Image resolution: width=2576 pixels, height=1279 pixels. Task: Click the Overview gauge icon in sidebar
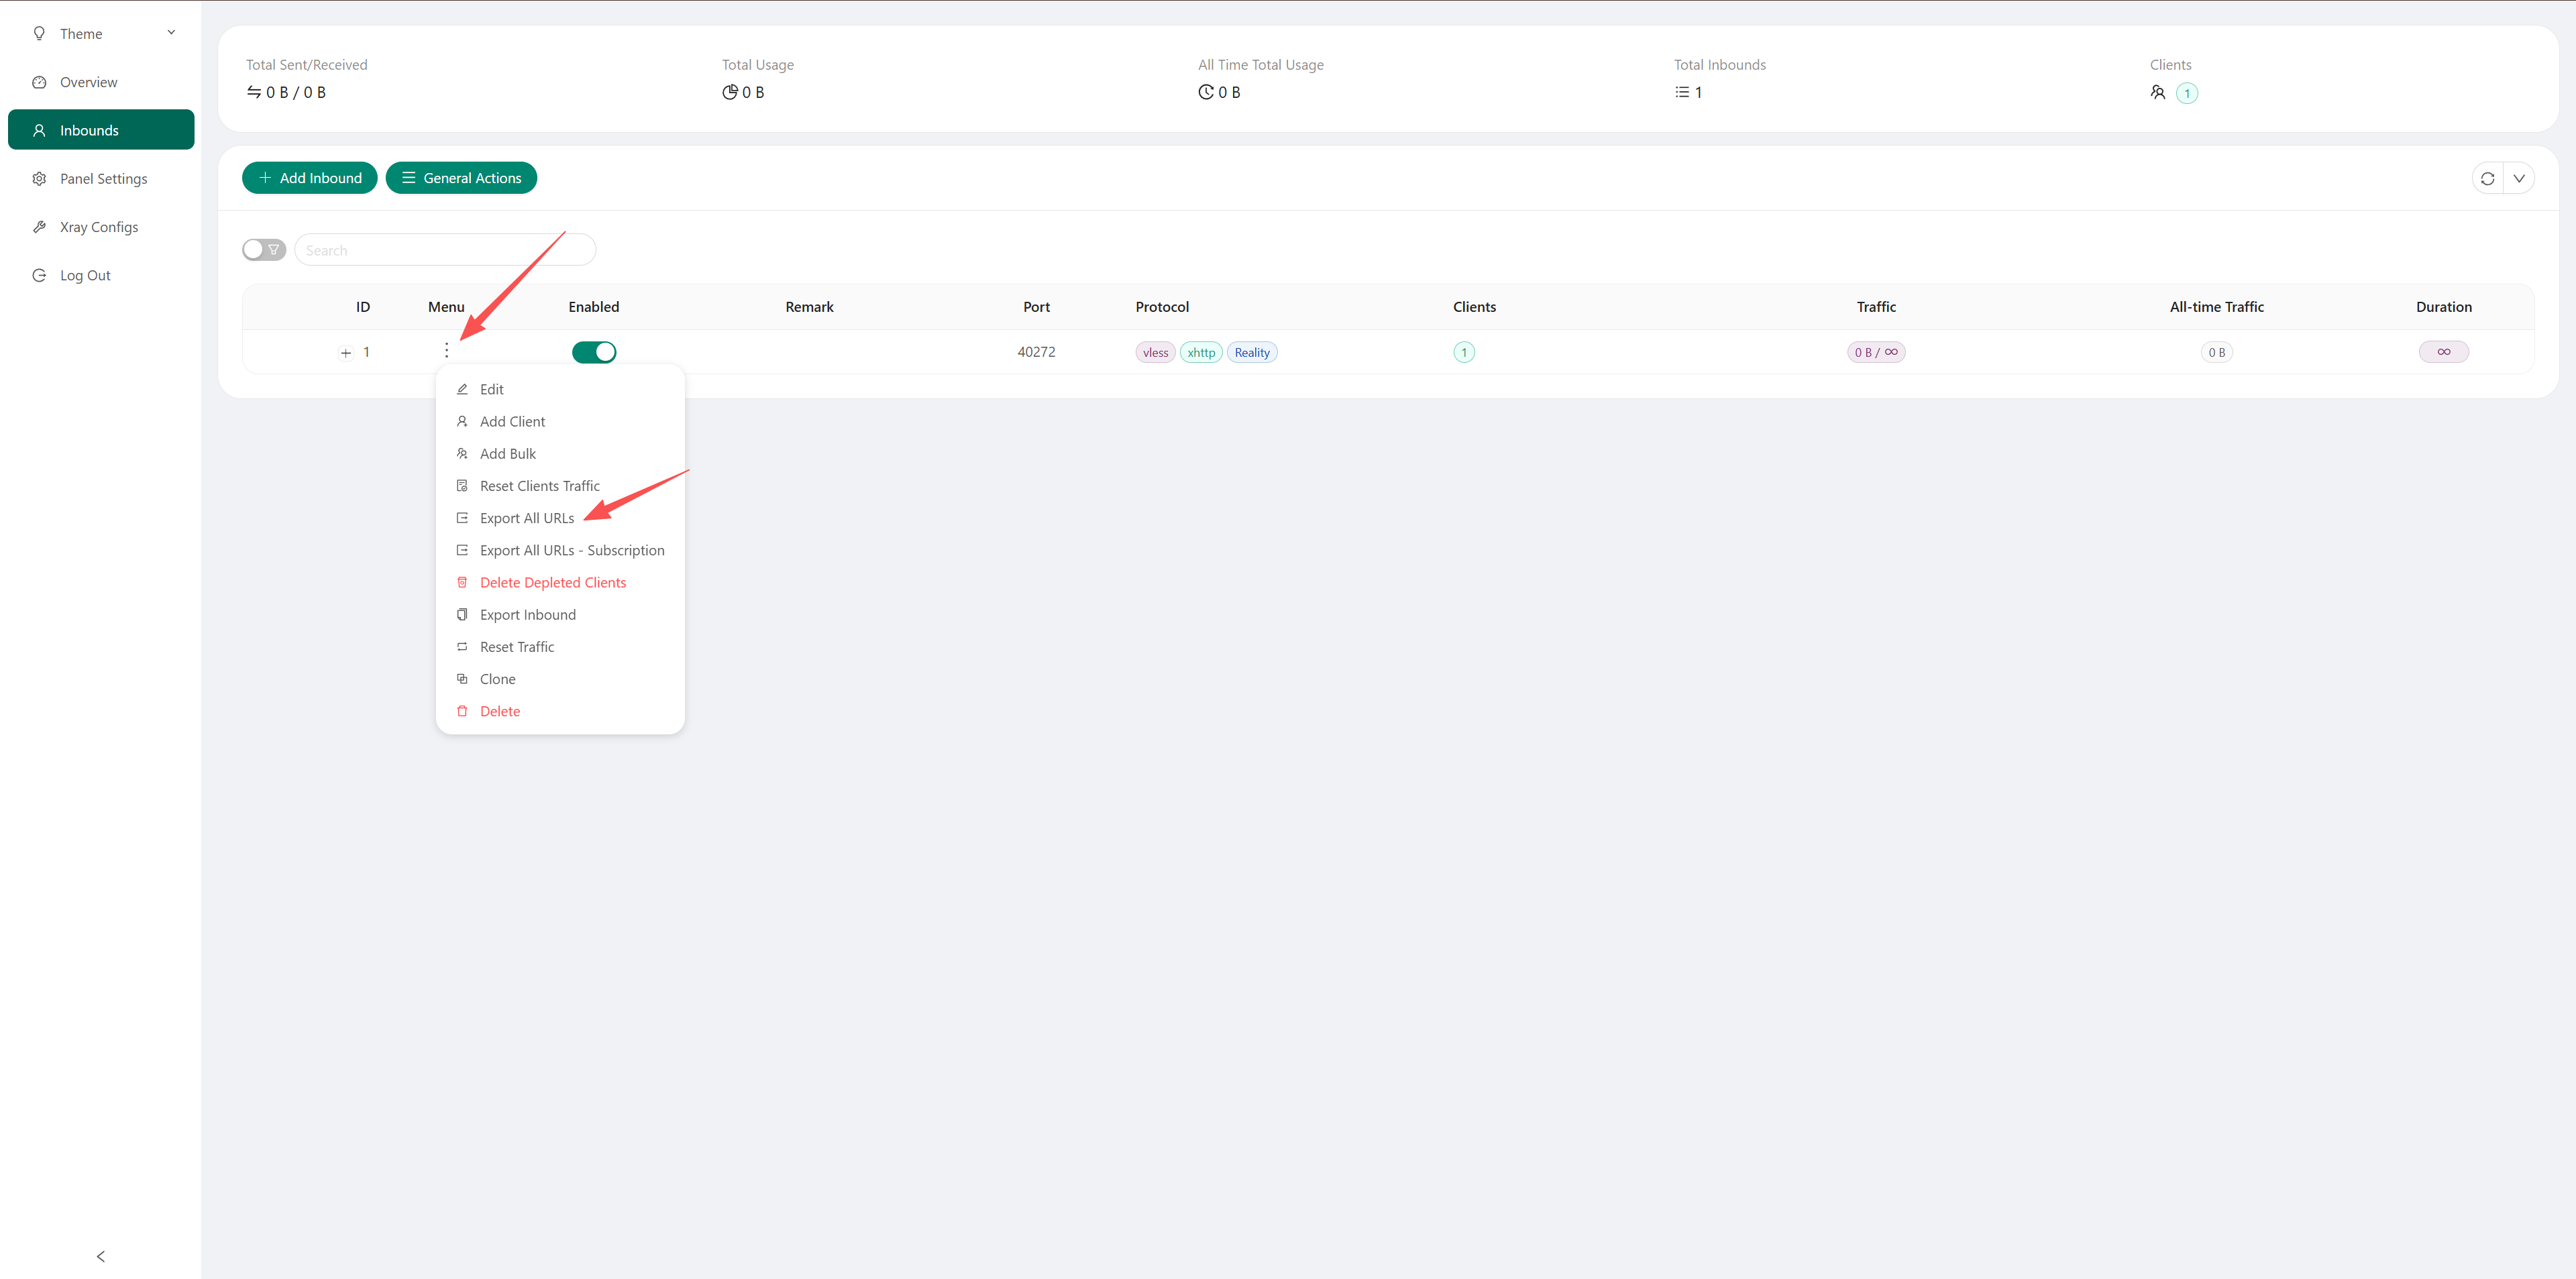click(x=39, y=82)
